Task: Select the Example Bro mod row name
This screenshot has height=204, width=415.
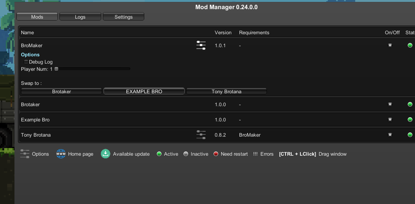Action: tap(35, 120)
